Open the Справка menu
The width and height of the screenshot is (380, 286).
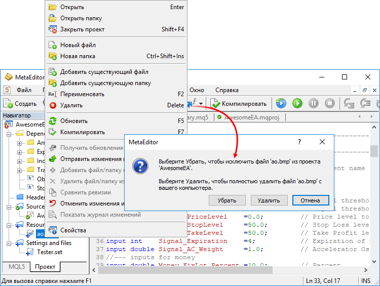pos(227,90)
